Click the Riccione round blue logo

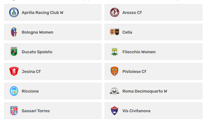tap(14, 91)
